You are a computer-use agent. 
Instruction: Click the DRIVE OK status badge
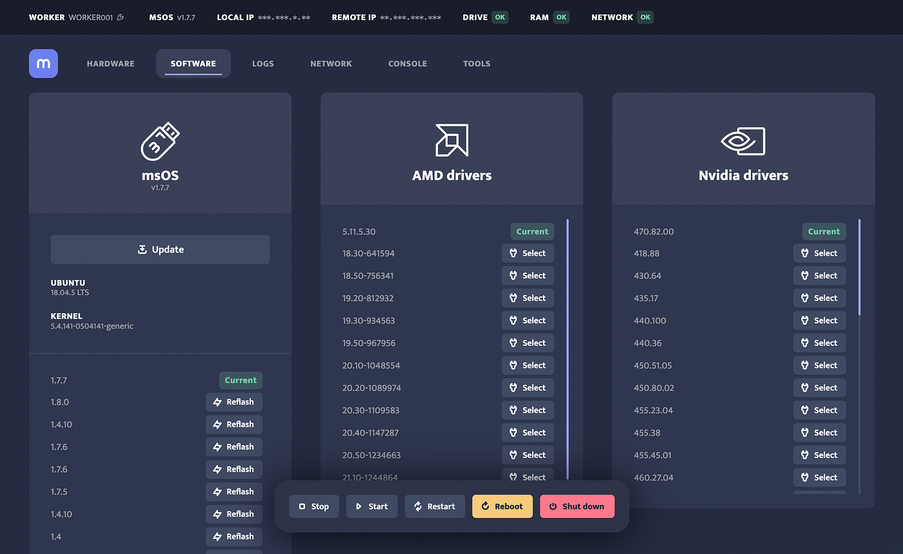click(x=500, y=17)
